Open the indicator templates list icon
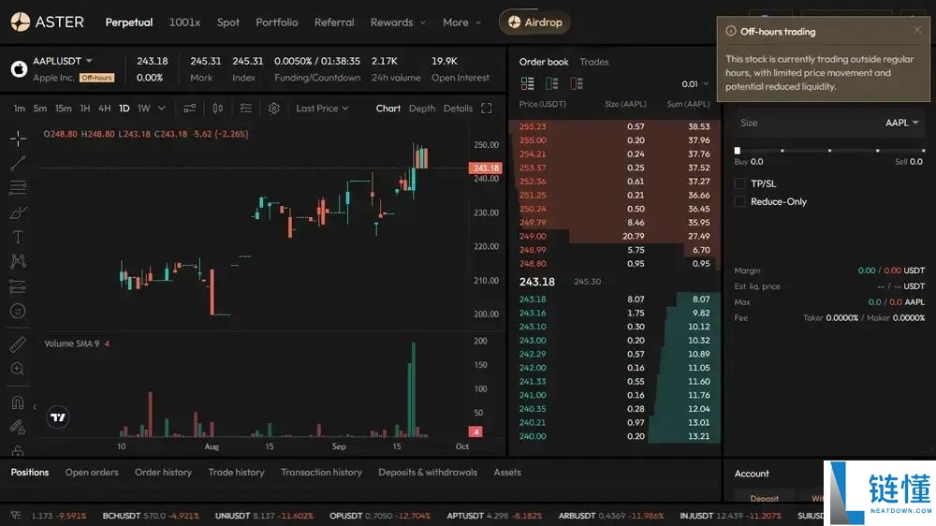936x526 pixels. click(x=245, y=108)
